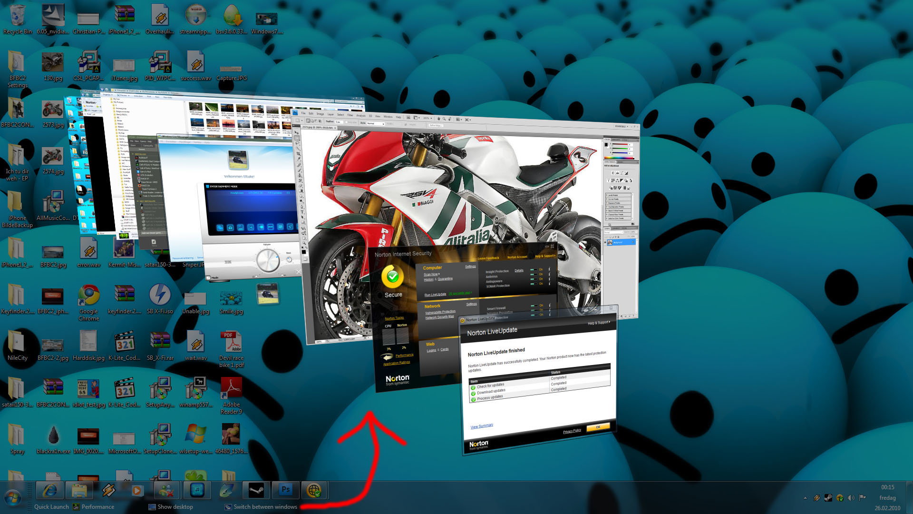Viewport: 913px width, 514px height.
Task: Click Aero Peek show desktop strip
Action: tap(909, 497)
